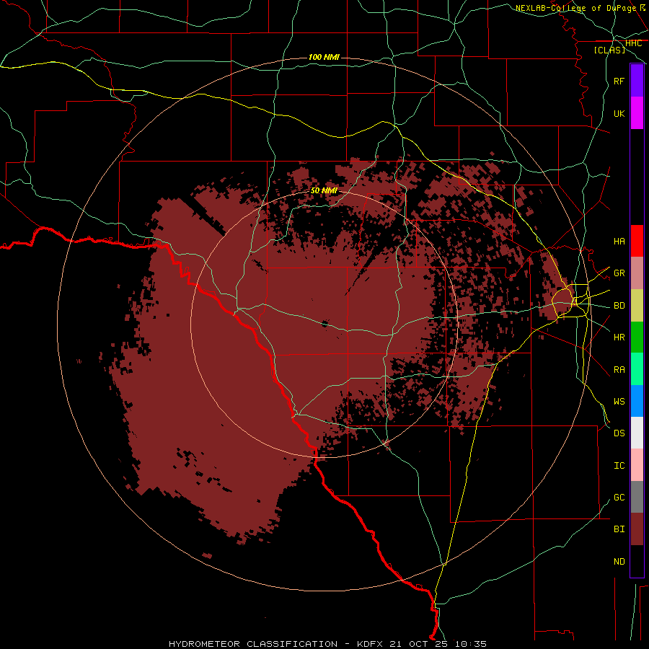Click the ND black legend swatch
This screenshot has width=649, height=649.
tap(637, 561)
